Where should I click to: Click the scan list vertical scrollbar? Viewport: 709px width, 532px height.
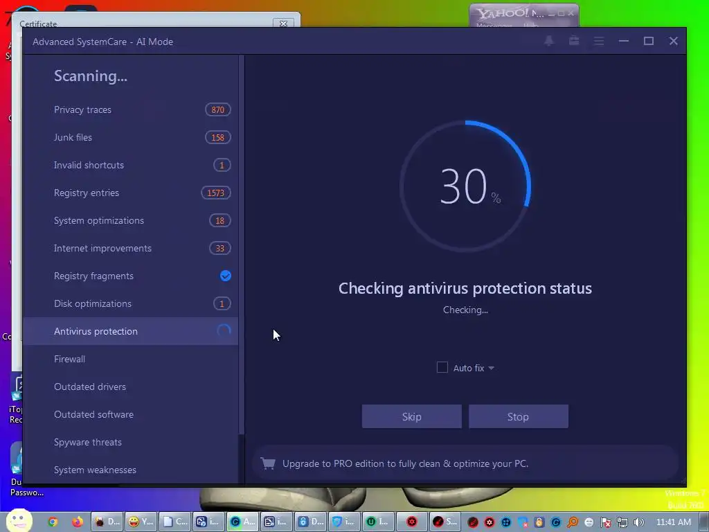click(x=242, y=245)
